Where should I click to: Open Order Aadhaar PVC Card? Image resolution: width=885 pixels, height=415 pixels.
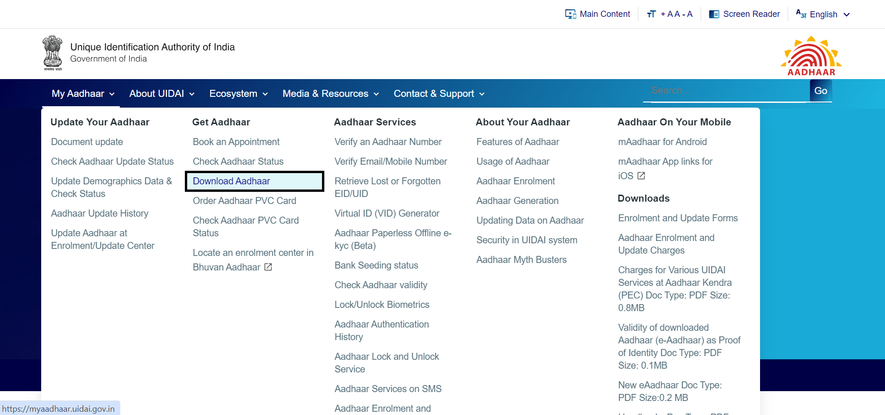click(x=244, y=201)
